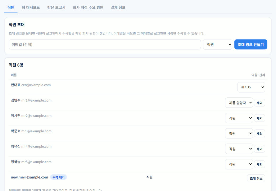Open 정하늘's role dropdown
This screenshot has height=191, width=276.
pos(239,164)
